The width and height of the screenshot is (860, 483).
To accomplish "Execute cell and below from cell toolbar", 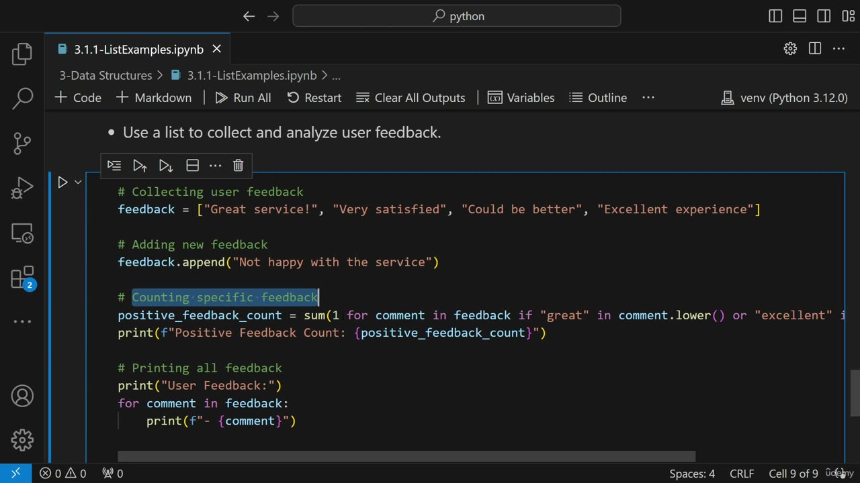I will tap(166, 165).
